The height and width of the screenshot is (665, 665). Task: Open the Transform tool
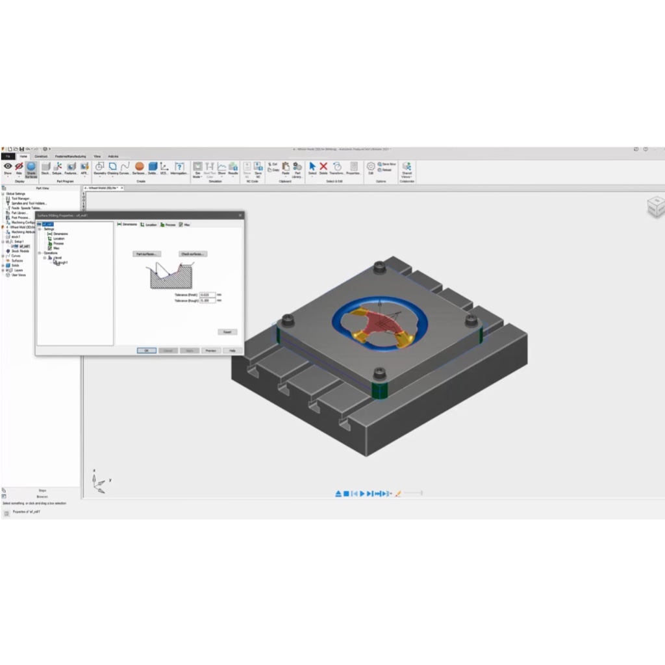(x=337, y=169)
